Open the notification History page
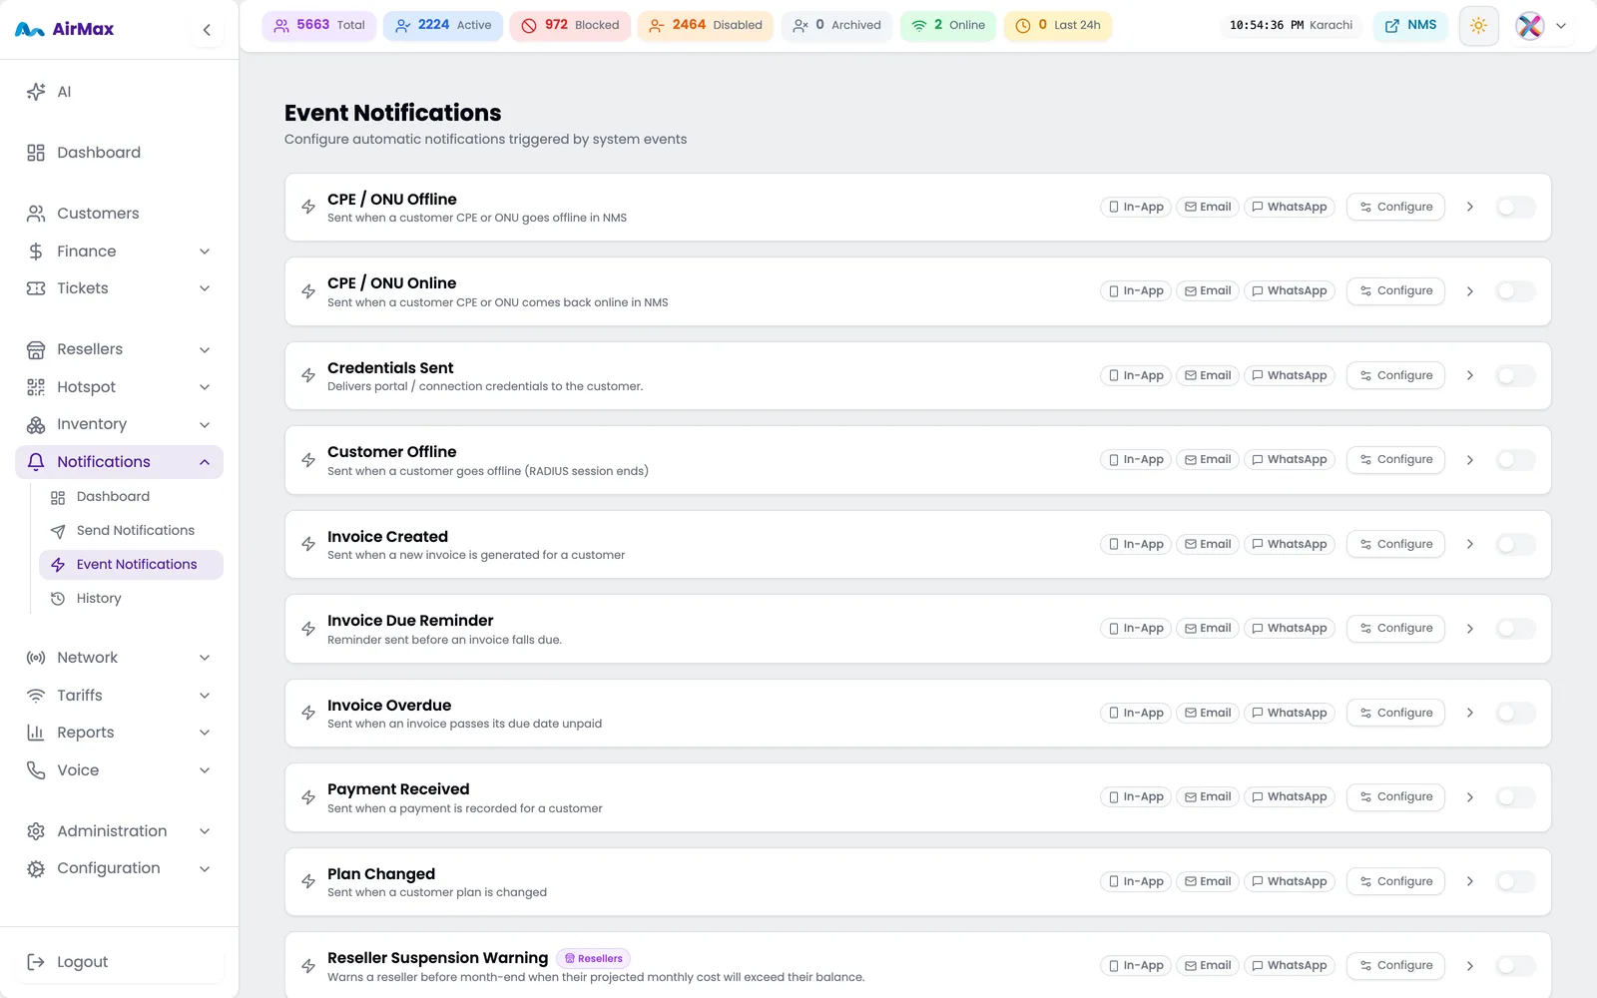1597x998 pixels. (131, 599)
